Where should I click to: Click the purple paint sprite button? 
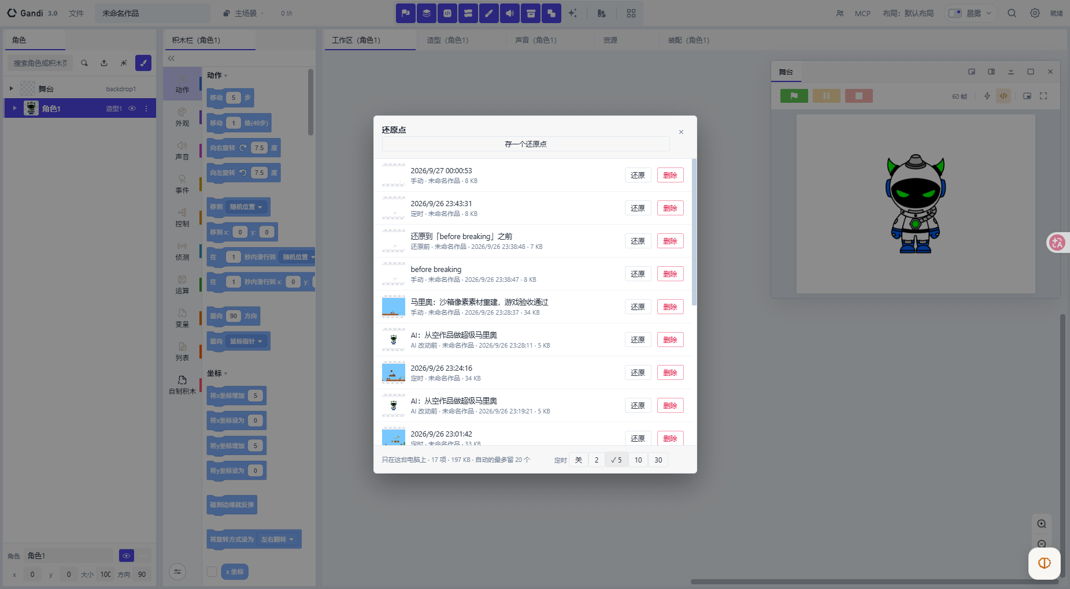tap(143, 63)
